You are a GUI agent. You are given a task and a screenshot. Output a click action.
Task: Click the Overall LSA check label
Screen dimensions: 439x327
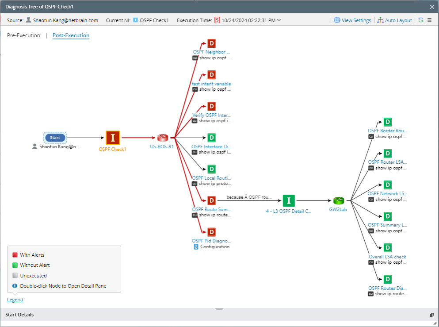[387, 257]
